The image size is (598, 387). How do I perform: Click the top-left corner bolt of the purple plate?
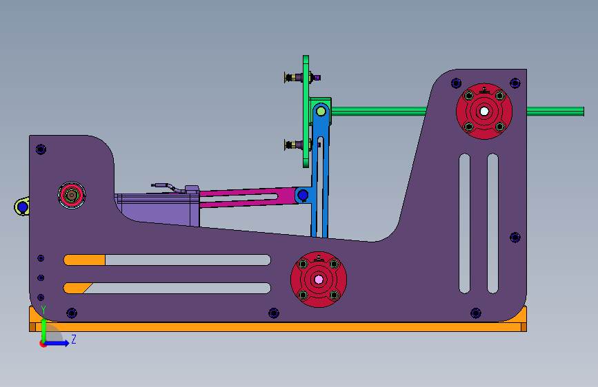41,149
